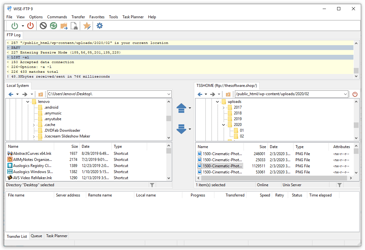The image size is (365, 250).
Task: Search for files using the find icon
Action: (74, 26)
